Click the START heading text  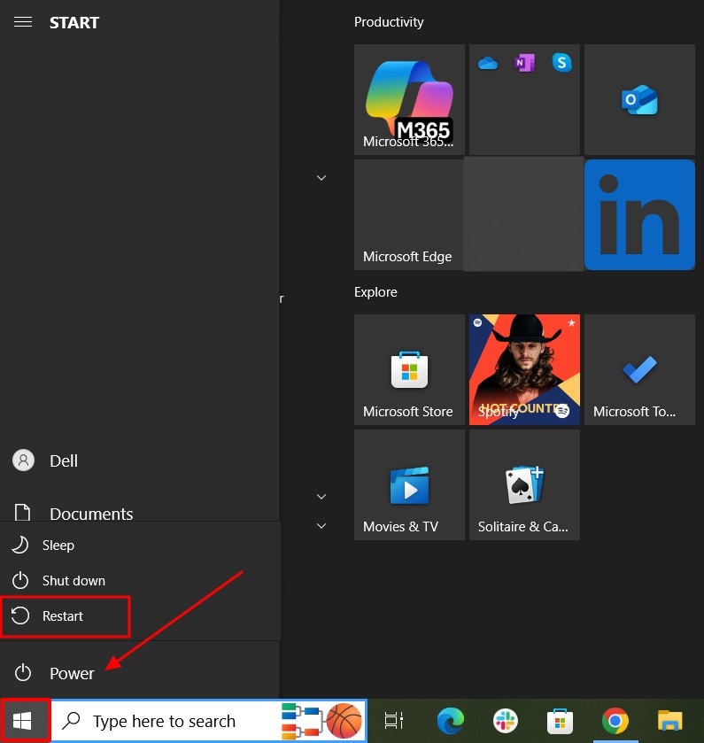coord(74,22)
